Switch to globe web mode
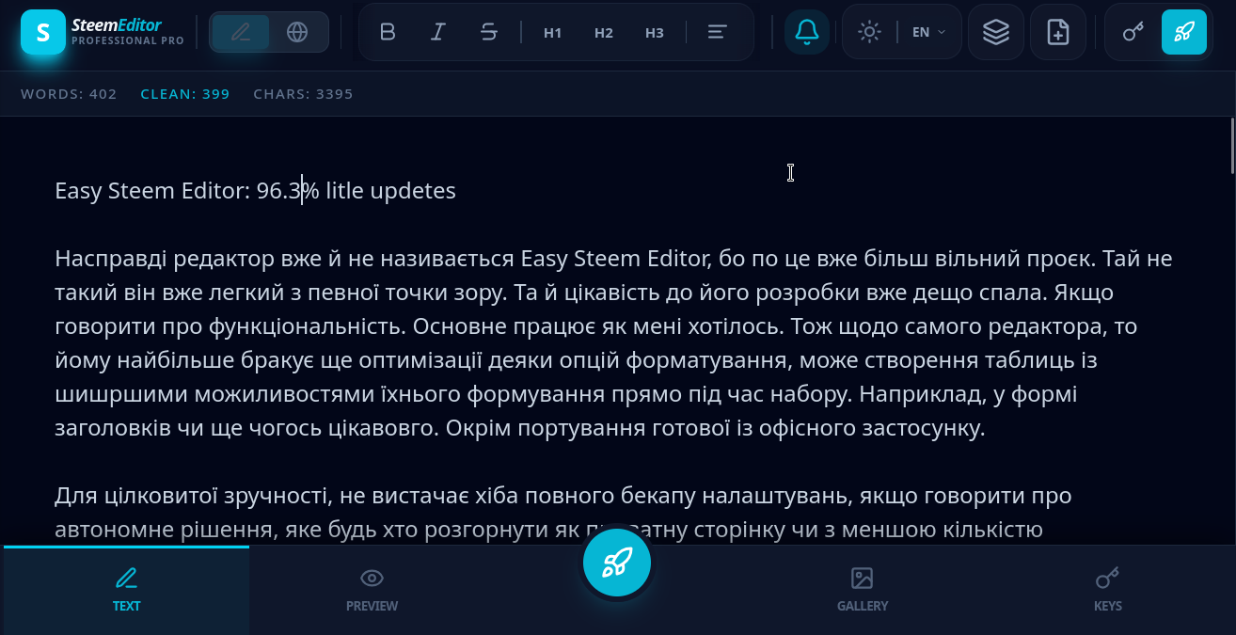 click(297, 32)
